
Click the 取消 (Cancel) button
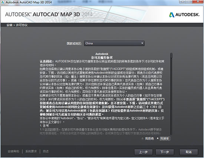click(x=189, y=152)
